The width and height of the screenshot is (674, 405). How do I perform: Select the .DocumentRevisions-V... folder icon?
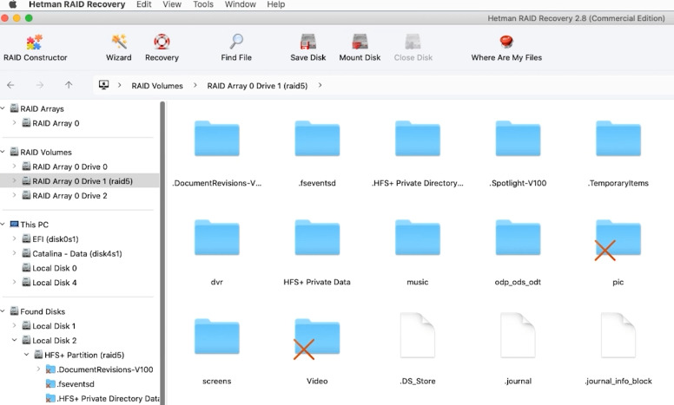[x=216, y=139]
